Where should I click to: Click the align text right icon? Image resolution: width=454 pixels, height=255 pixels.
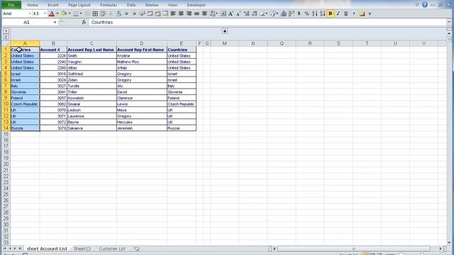click(x=189, y=13)
